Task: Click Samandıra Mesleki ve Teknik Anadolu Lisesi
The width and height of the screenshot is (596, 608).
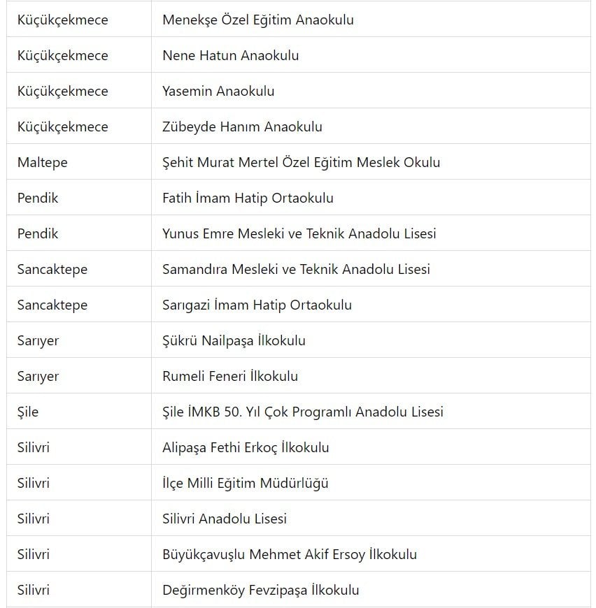Action: (x=296, y=270)
